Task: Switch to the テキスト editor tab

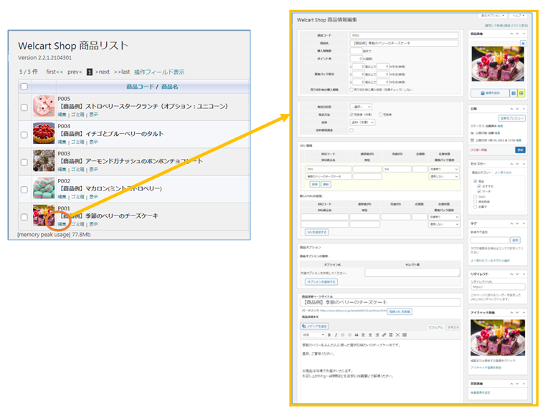Action: (453, 326)
